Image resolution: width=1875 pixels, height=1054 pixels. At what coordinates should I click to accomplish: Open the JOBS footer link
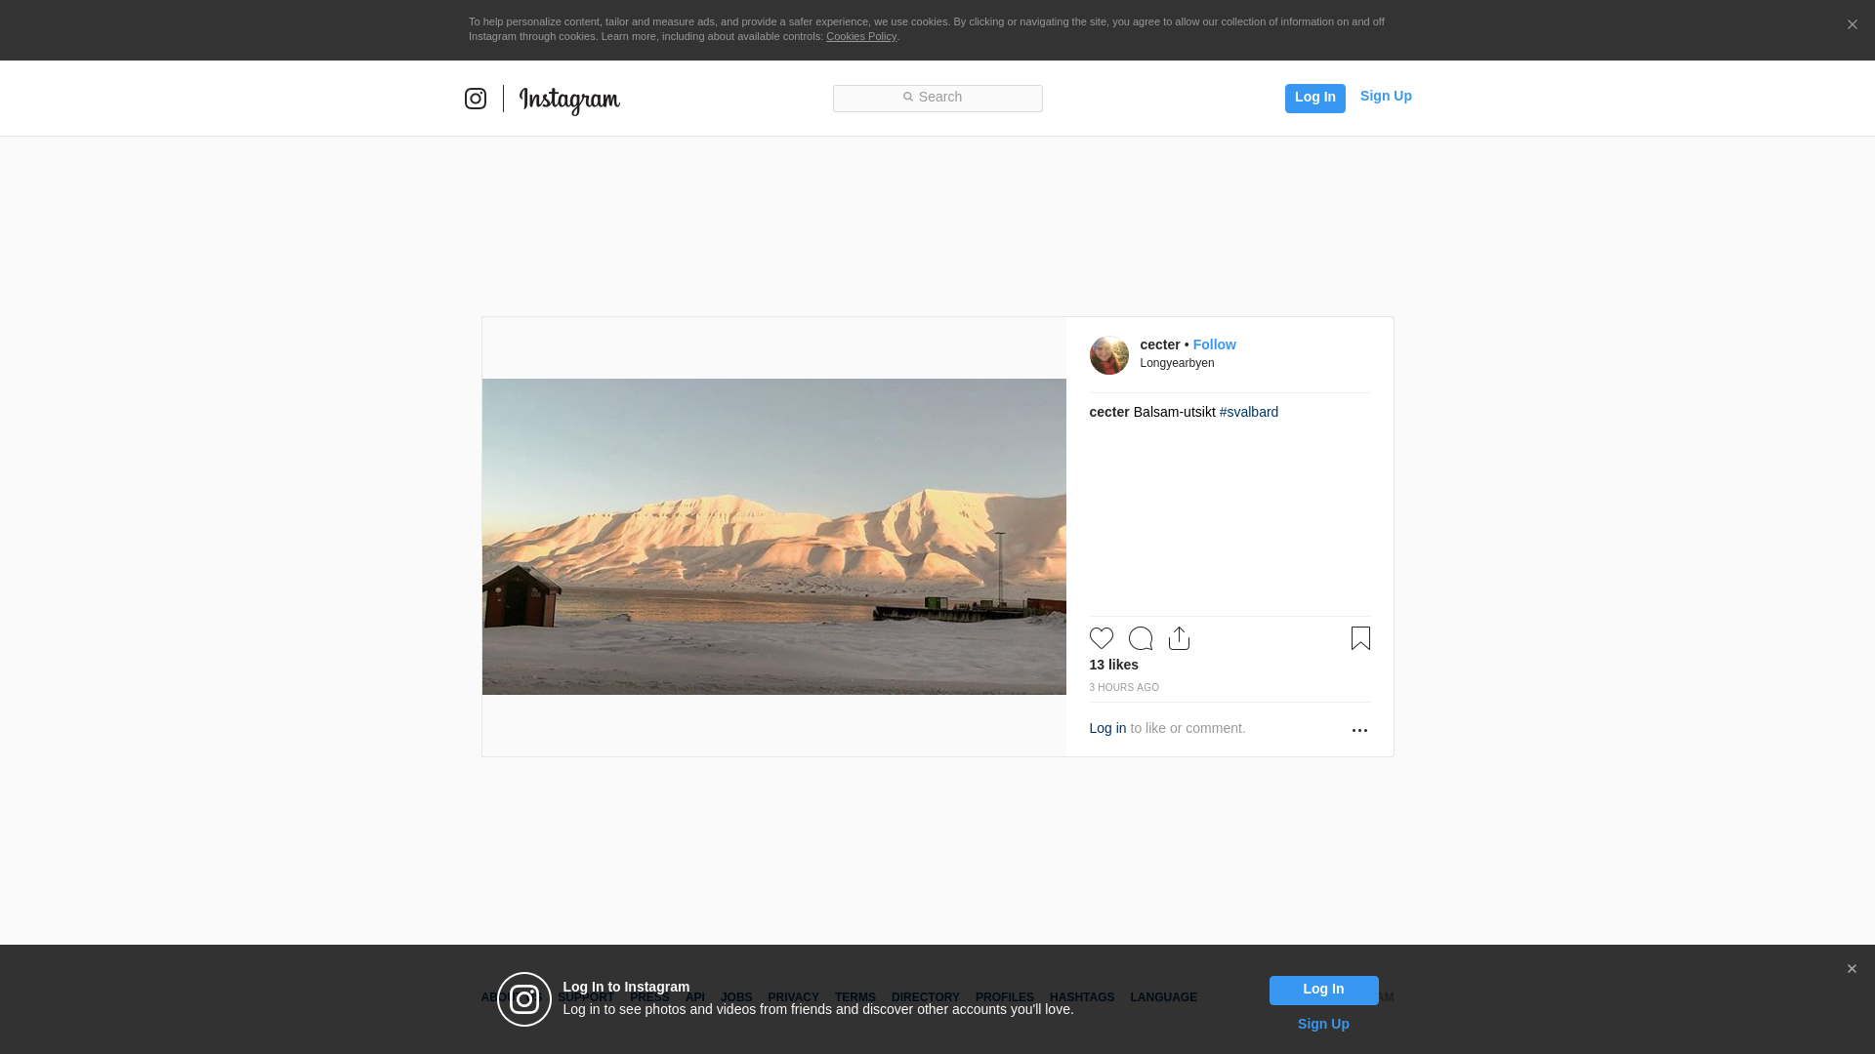[x=736, y=997]
